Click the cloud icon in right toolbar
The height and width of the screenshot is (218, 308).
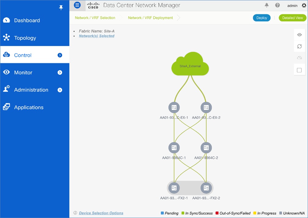tap(299, 58)
